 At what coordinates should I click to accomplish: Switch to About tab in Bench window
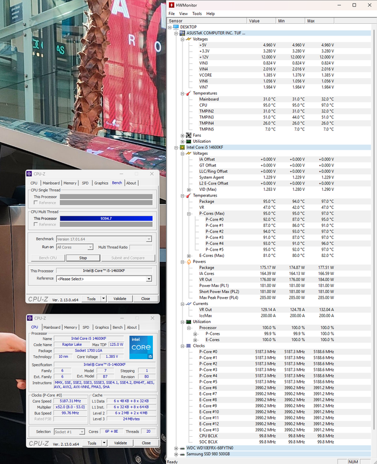pyautogui.click(x=131, y=183)
